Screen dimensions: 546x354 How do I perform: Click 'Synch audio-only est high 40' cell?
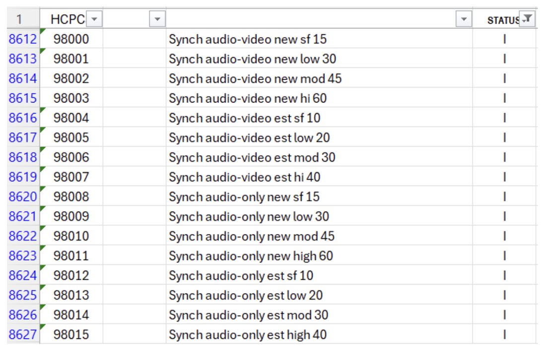pos(319,335)
